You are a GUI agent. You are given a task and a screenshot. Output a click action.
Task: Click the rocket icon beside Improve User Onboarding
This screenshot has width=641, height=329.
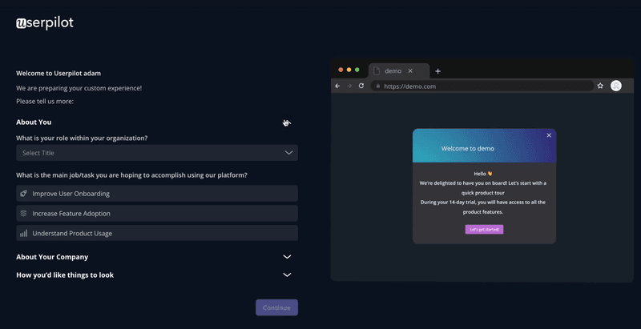[x=24, y=193]
